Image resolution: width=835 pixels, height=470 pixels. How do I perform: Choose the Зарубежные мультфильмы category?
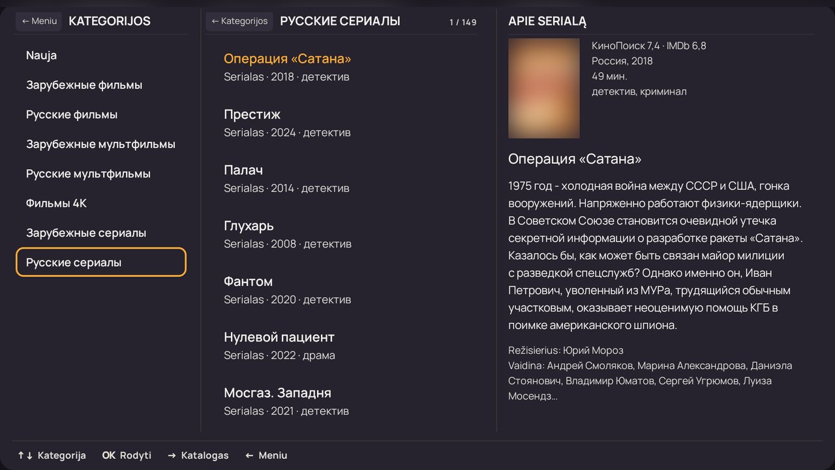tap(101, 144)
